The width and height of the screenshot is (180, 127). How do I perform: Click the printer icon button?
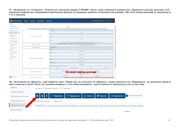(x=42, y=96)
